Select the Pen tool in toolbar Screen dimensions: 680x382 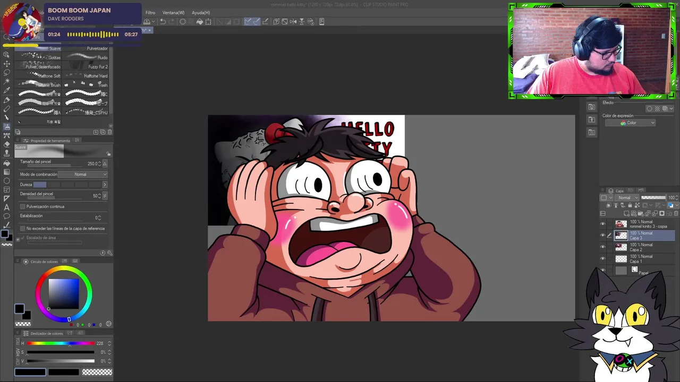pos(7,100)
